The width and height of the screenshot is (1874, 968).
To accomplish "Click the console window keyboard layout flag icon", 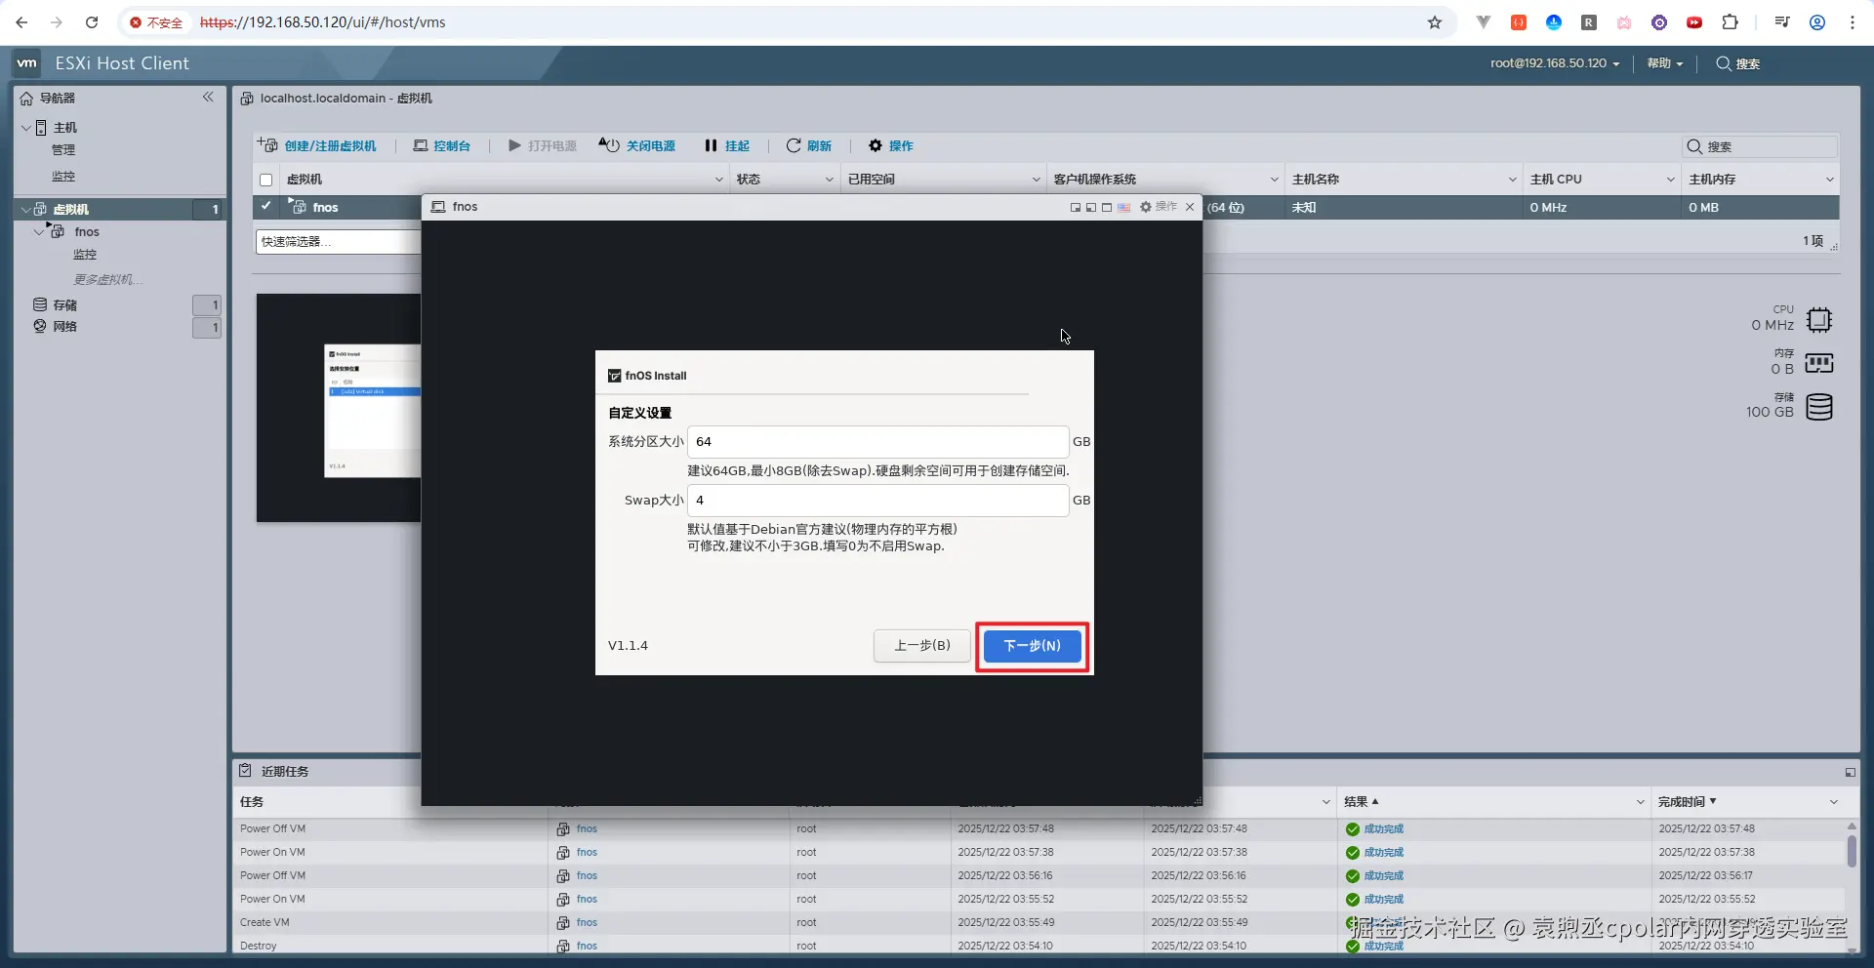I will pyautogui.click(x=1124, y=207).
